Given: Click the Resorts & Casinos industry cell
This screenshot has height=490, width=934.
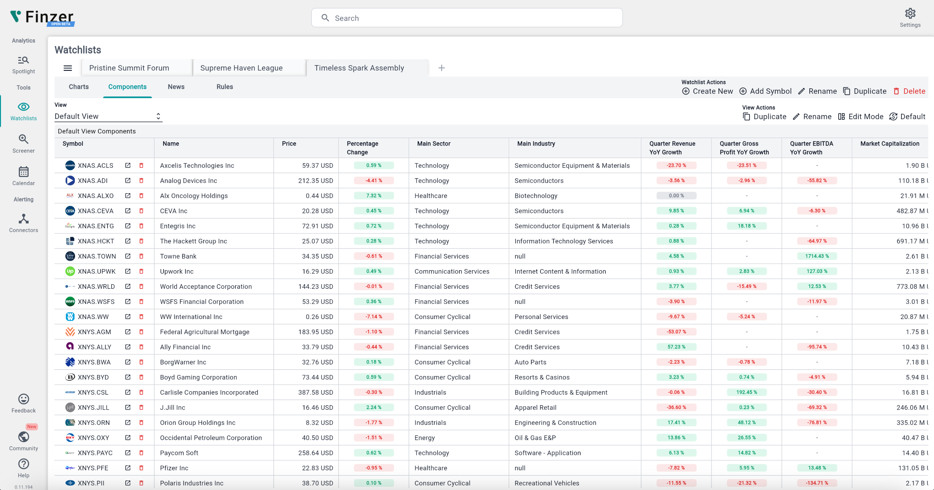Looking at the screenshot, I should pyautogui.click(x=542, y=377).
